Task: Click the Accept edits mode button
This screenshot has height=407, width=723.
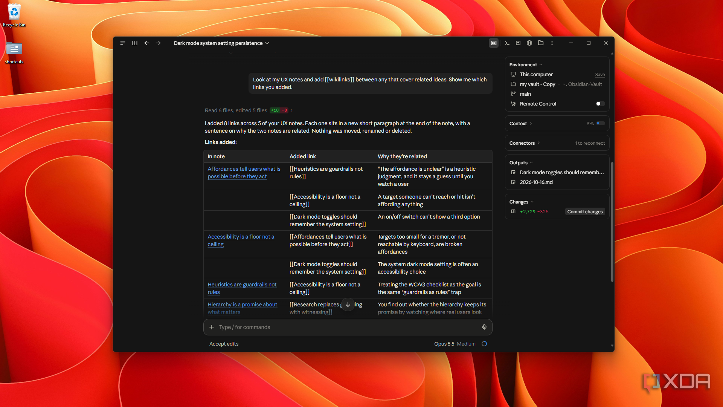Action: [224, 344]
